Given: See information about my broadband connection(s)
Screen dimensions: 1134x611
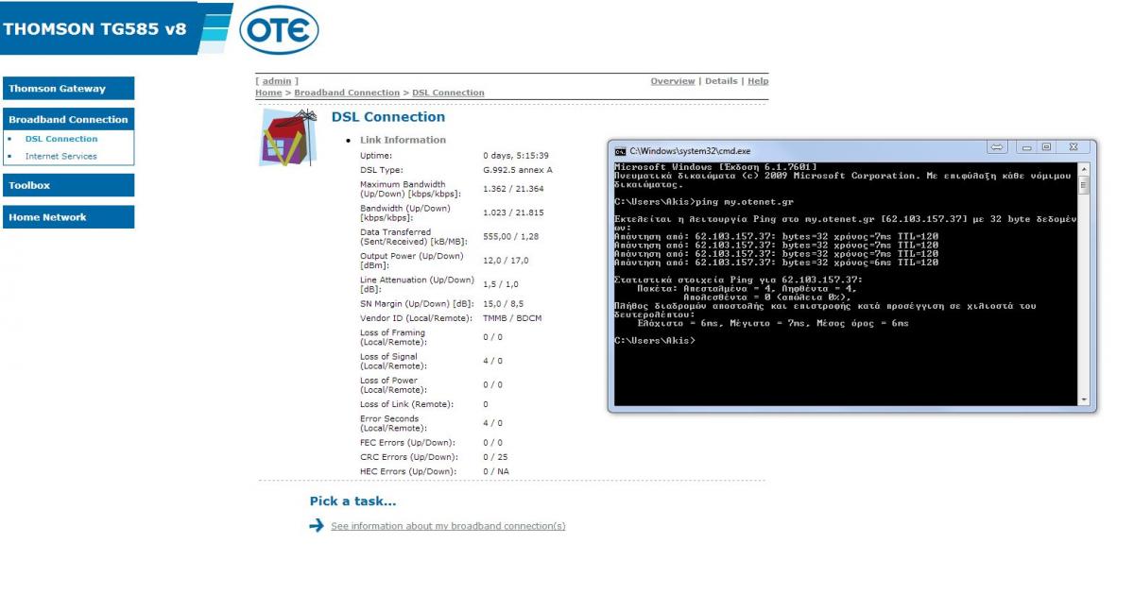Looking at the screenshot, I should point(448,526).
